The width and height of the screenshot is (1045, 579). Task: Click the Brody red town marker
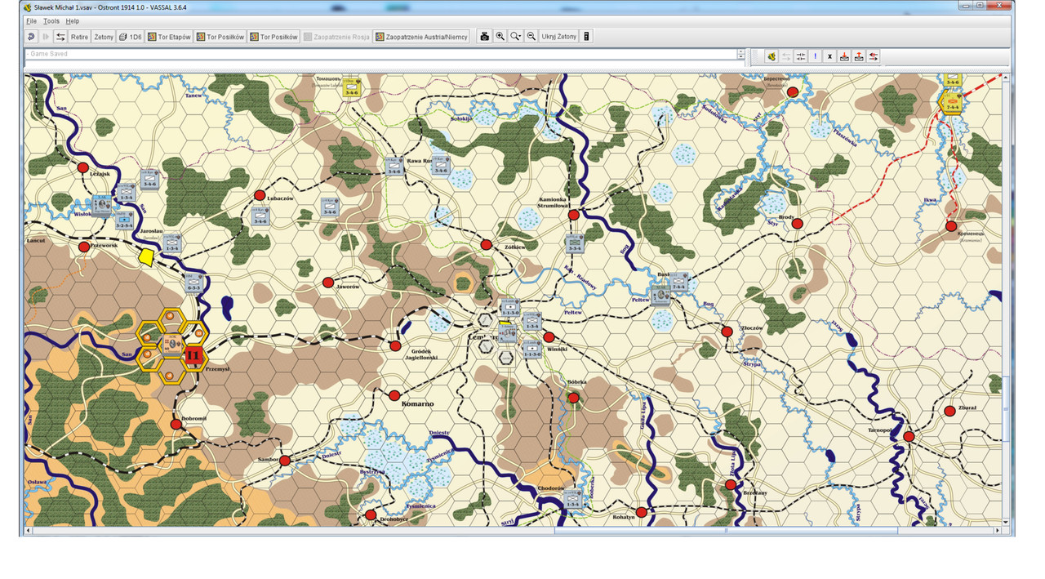coord(797,223)
